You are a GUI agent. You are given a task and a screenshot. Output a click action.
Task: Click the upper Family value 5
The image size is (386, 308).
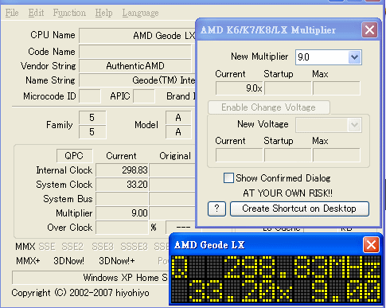[x=92, y=118]
